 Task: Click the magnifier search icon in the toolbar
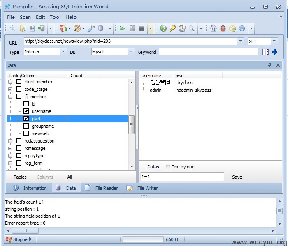point(13,28)
